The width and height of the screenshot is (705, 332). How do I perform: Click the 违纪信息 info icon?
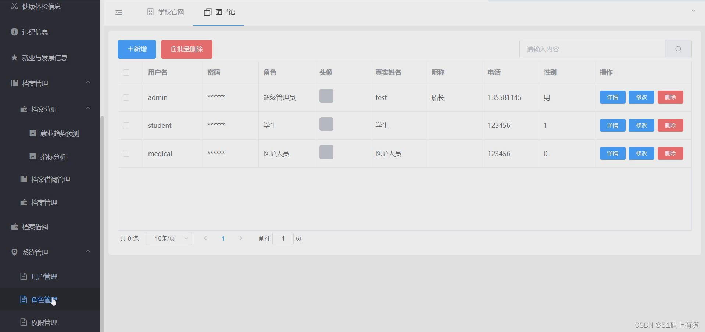coord(14,32)
